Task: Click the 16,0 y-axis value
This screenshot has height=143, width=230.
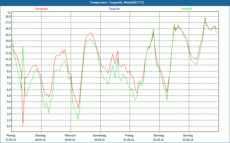Action: 9,29
